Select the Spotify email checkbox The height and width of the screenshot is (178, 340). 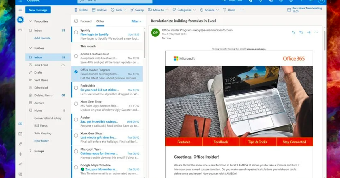(x=75, y=32)
